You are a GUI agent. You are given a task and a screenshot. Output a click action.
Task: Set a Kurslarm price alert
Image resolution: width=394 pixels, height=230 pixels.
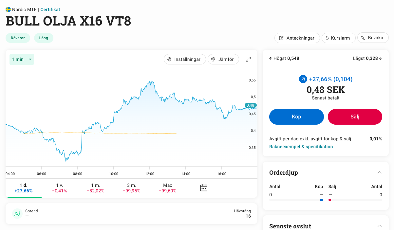(x=338, y=38)
